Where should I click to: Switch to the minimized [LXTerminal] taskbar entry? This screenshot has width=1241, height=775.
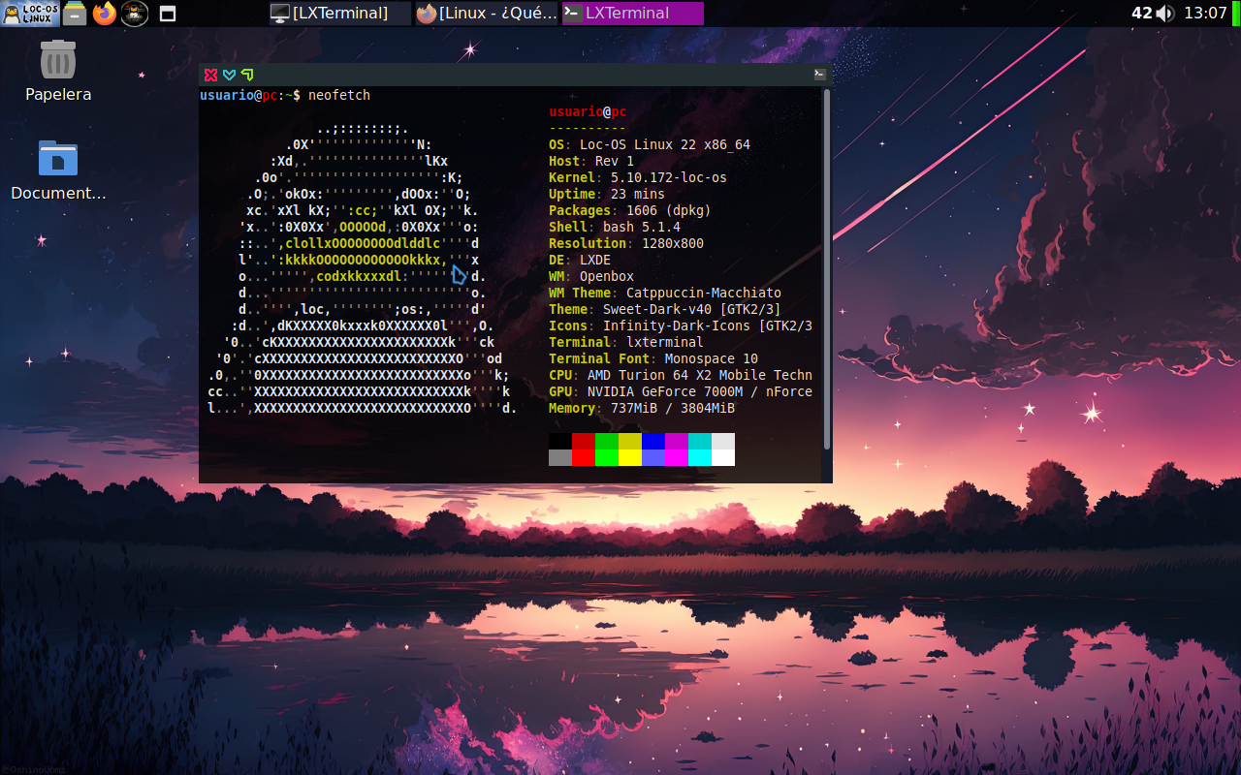(339, 13)
